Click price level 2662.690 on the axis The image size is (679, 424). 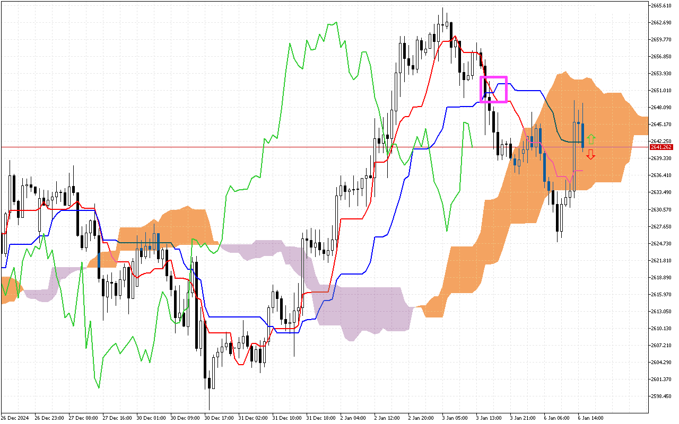click(x=660, y=23)
